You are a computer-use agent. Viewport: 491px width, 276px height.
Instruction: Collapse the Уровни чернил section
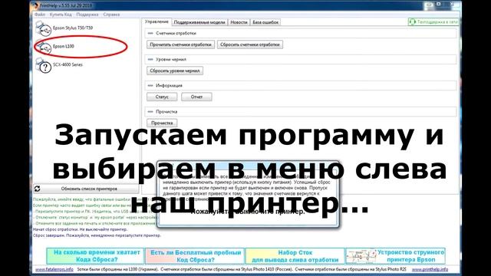click(x=150, y=60)
